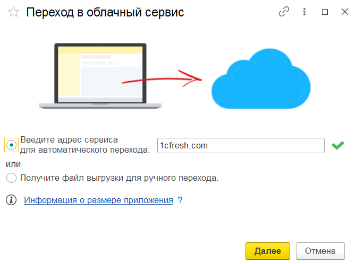Maximize the cloud transfer dialog window

click(x=325, y=12)
